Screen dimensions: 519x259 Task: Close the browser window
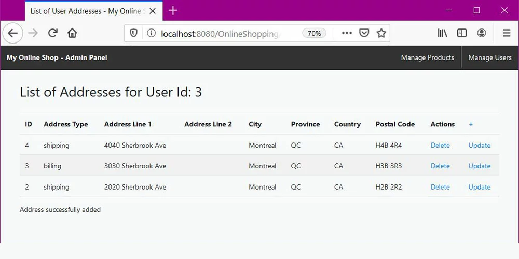point(504,10)
